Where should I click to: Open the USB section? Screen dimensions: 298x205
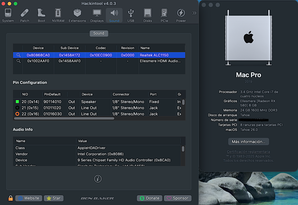131,16
